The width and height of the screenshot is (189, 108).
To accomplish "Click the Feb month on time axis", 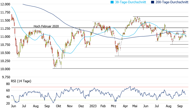I will click(x=103, y=106).
